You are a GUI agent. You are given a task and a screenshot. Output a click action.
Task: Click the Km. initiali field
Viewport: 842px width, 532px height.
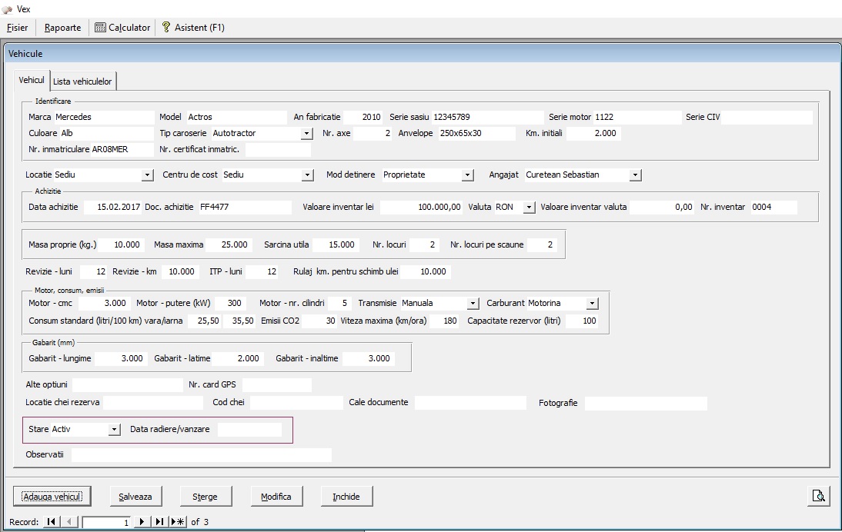coord(593,133)
